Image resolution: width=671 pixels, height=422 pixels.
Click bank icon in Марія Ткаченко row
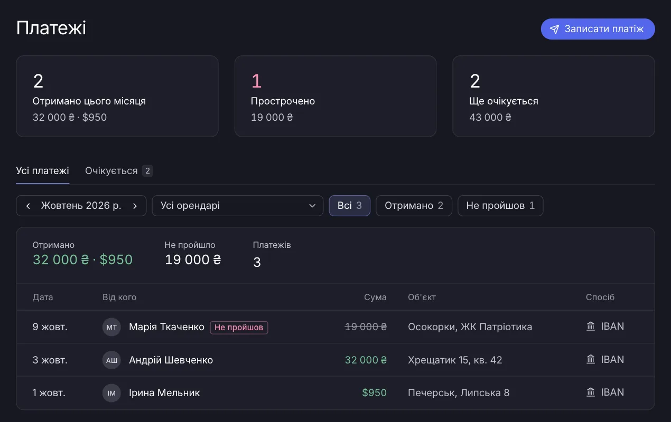coord(591,327)
